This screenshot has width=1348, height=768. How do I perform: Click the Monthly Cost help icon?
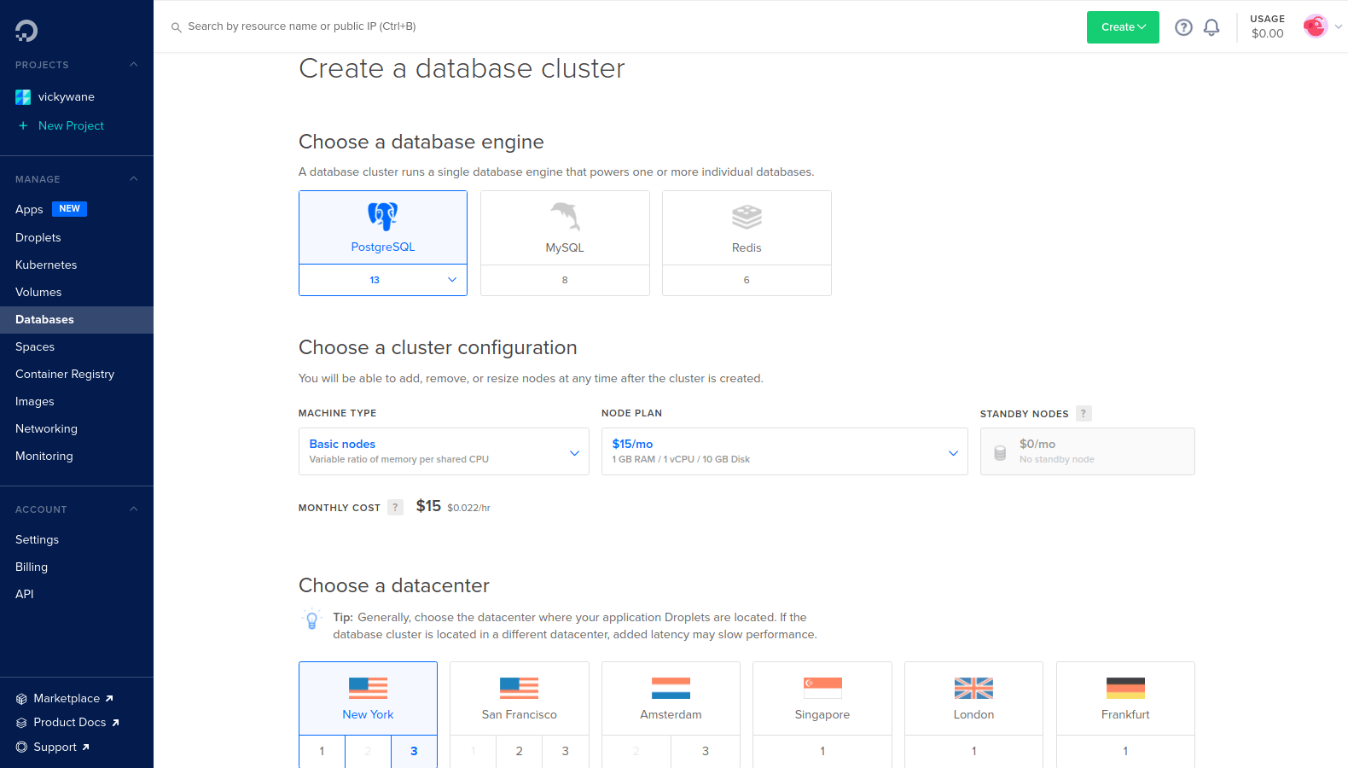[x=395, y=508]
